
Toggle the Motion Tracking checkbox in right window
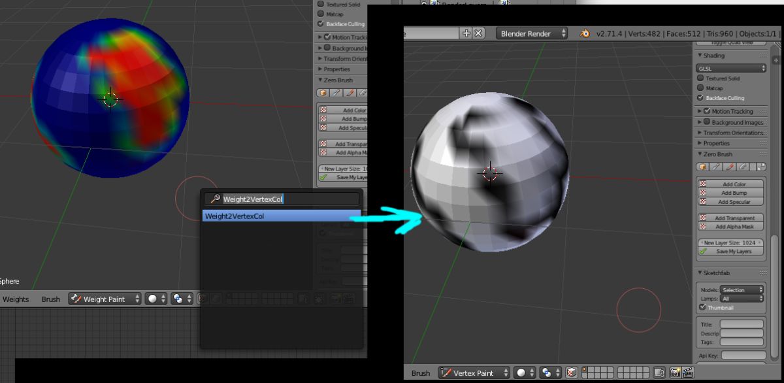click(707, 111)
